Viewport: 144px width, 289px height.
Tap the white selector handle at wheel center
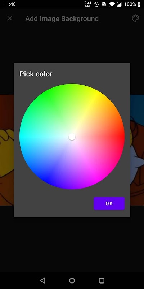(x=72, y=137)
